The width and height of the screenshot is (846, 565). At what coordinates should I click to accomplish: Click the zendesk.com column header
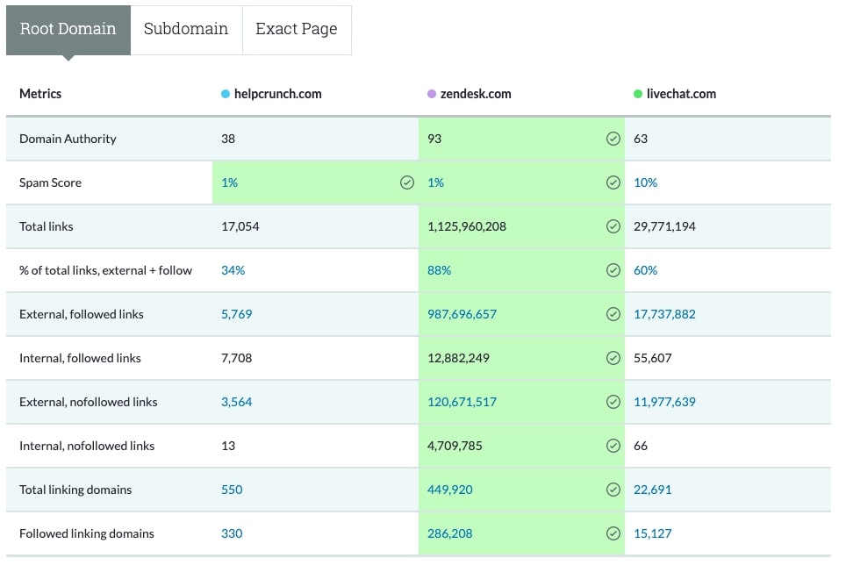click(476, 94)
